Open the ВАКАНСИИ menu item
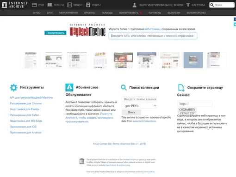The width and height of the screenshot is (236, 177). [x=174, y=13]
